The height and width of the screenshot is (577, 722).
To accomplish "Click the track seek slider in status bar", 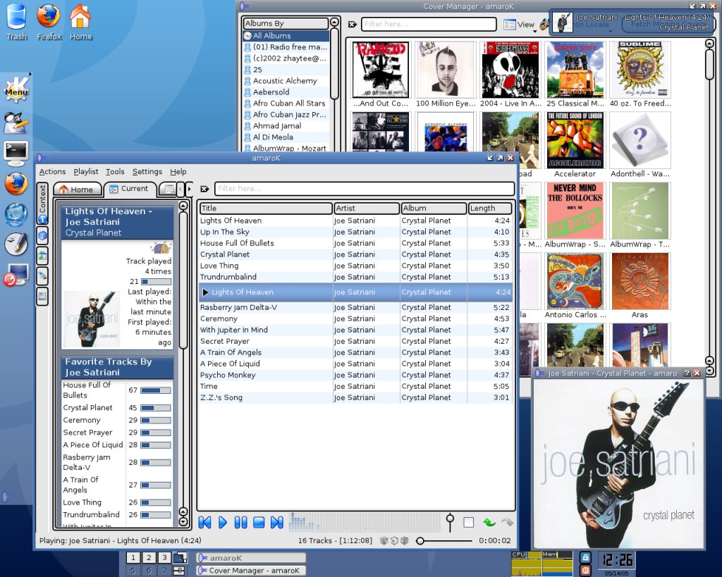I will [444, 540].
